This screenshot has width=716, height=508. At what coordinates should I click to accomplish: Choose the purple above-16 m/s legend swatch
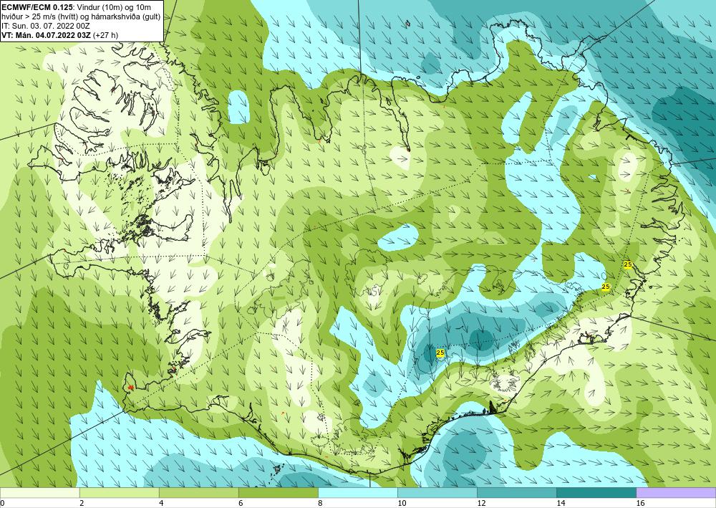click(676, 492)
